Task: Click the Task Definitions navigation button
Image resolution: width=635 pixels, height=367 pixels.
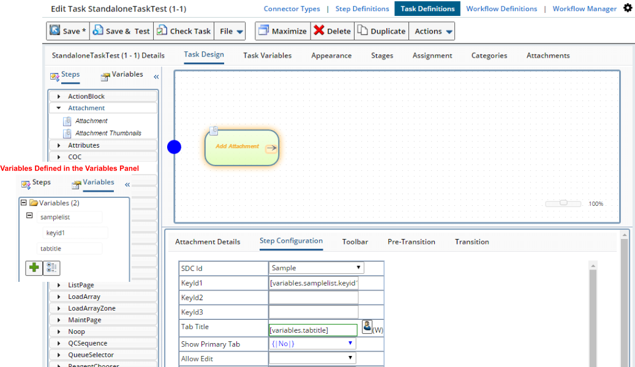Action: [x=427, y=9]
